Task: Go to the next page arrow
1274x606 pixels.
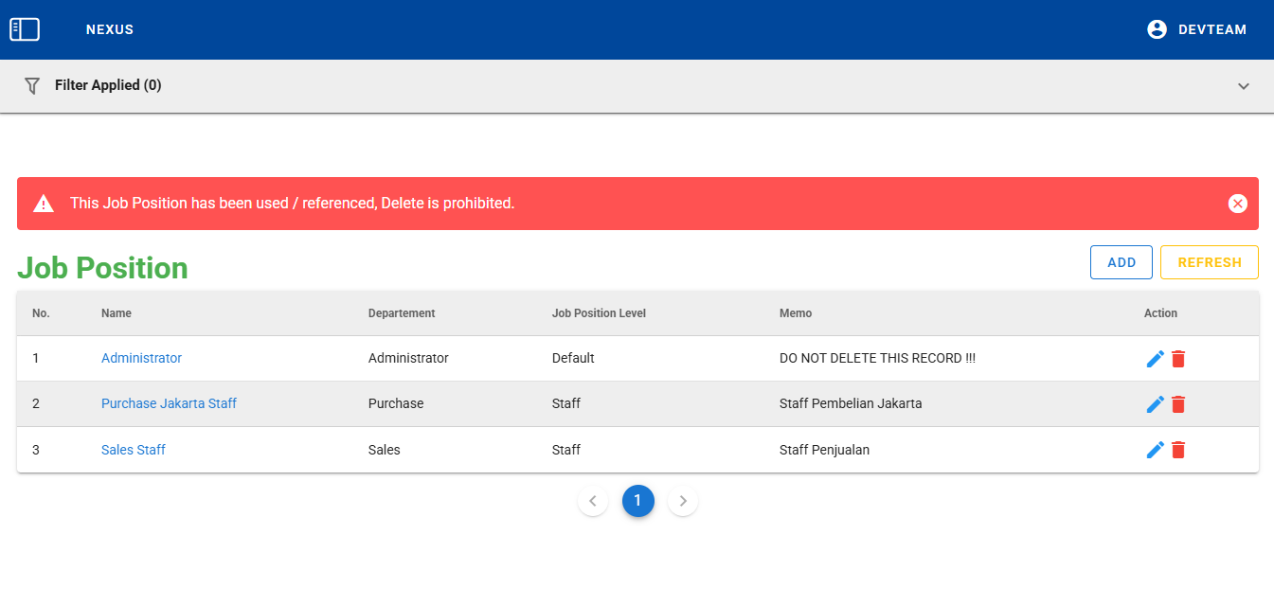Action: [x=683, y=501]
